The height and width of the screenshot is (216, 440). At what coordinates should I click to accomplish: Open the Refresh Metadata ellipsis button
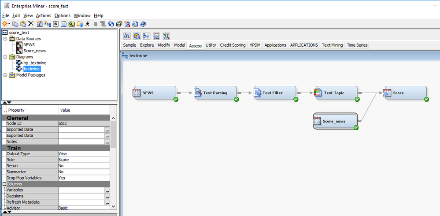tap(107, 202)
